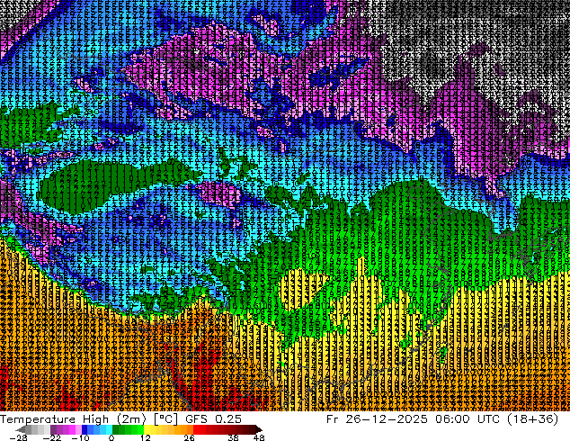
Task: Click the '48' legend scale value
Action: [259, 437]
